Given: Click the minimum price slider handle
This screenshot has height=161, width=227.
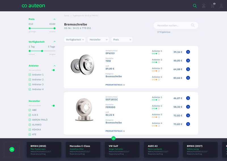Looking at the screenshot, I should [x=30, y=28].
